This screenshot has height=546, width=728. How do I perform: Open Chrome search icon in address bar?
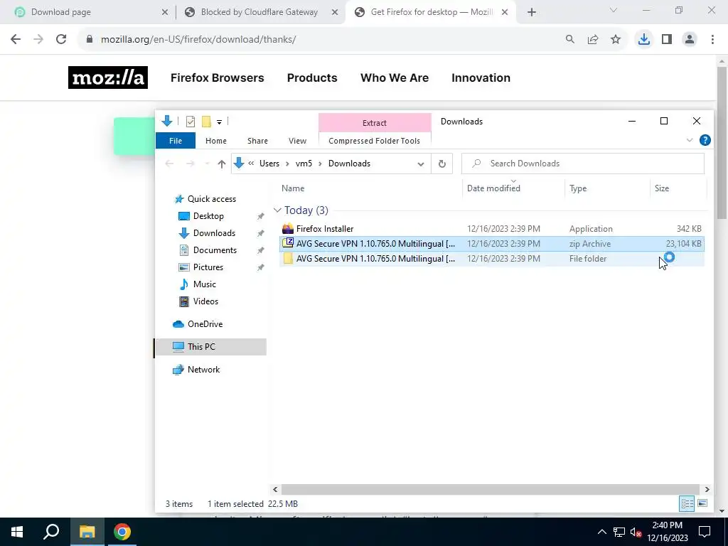point(570,40)
